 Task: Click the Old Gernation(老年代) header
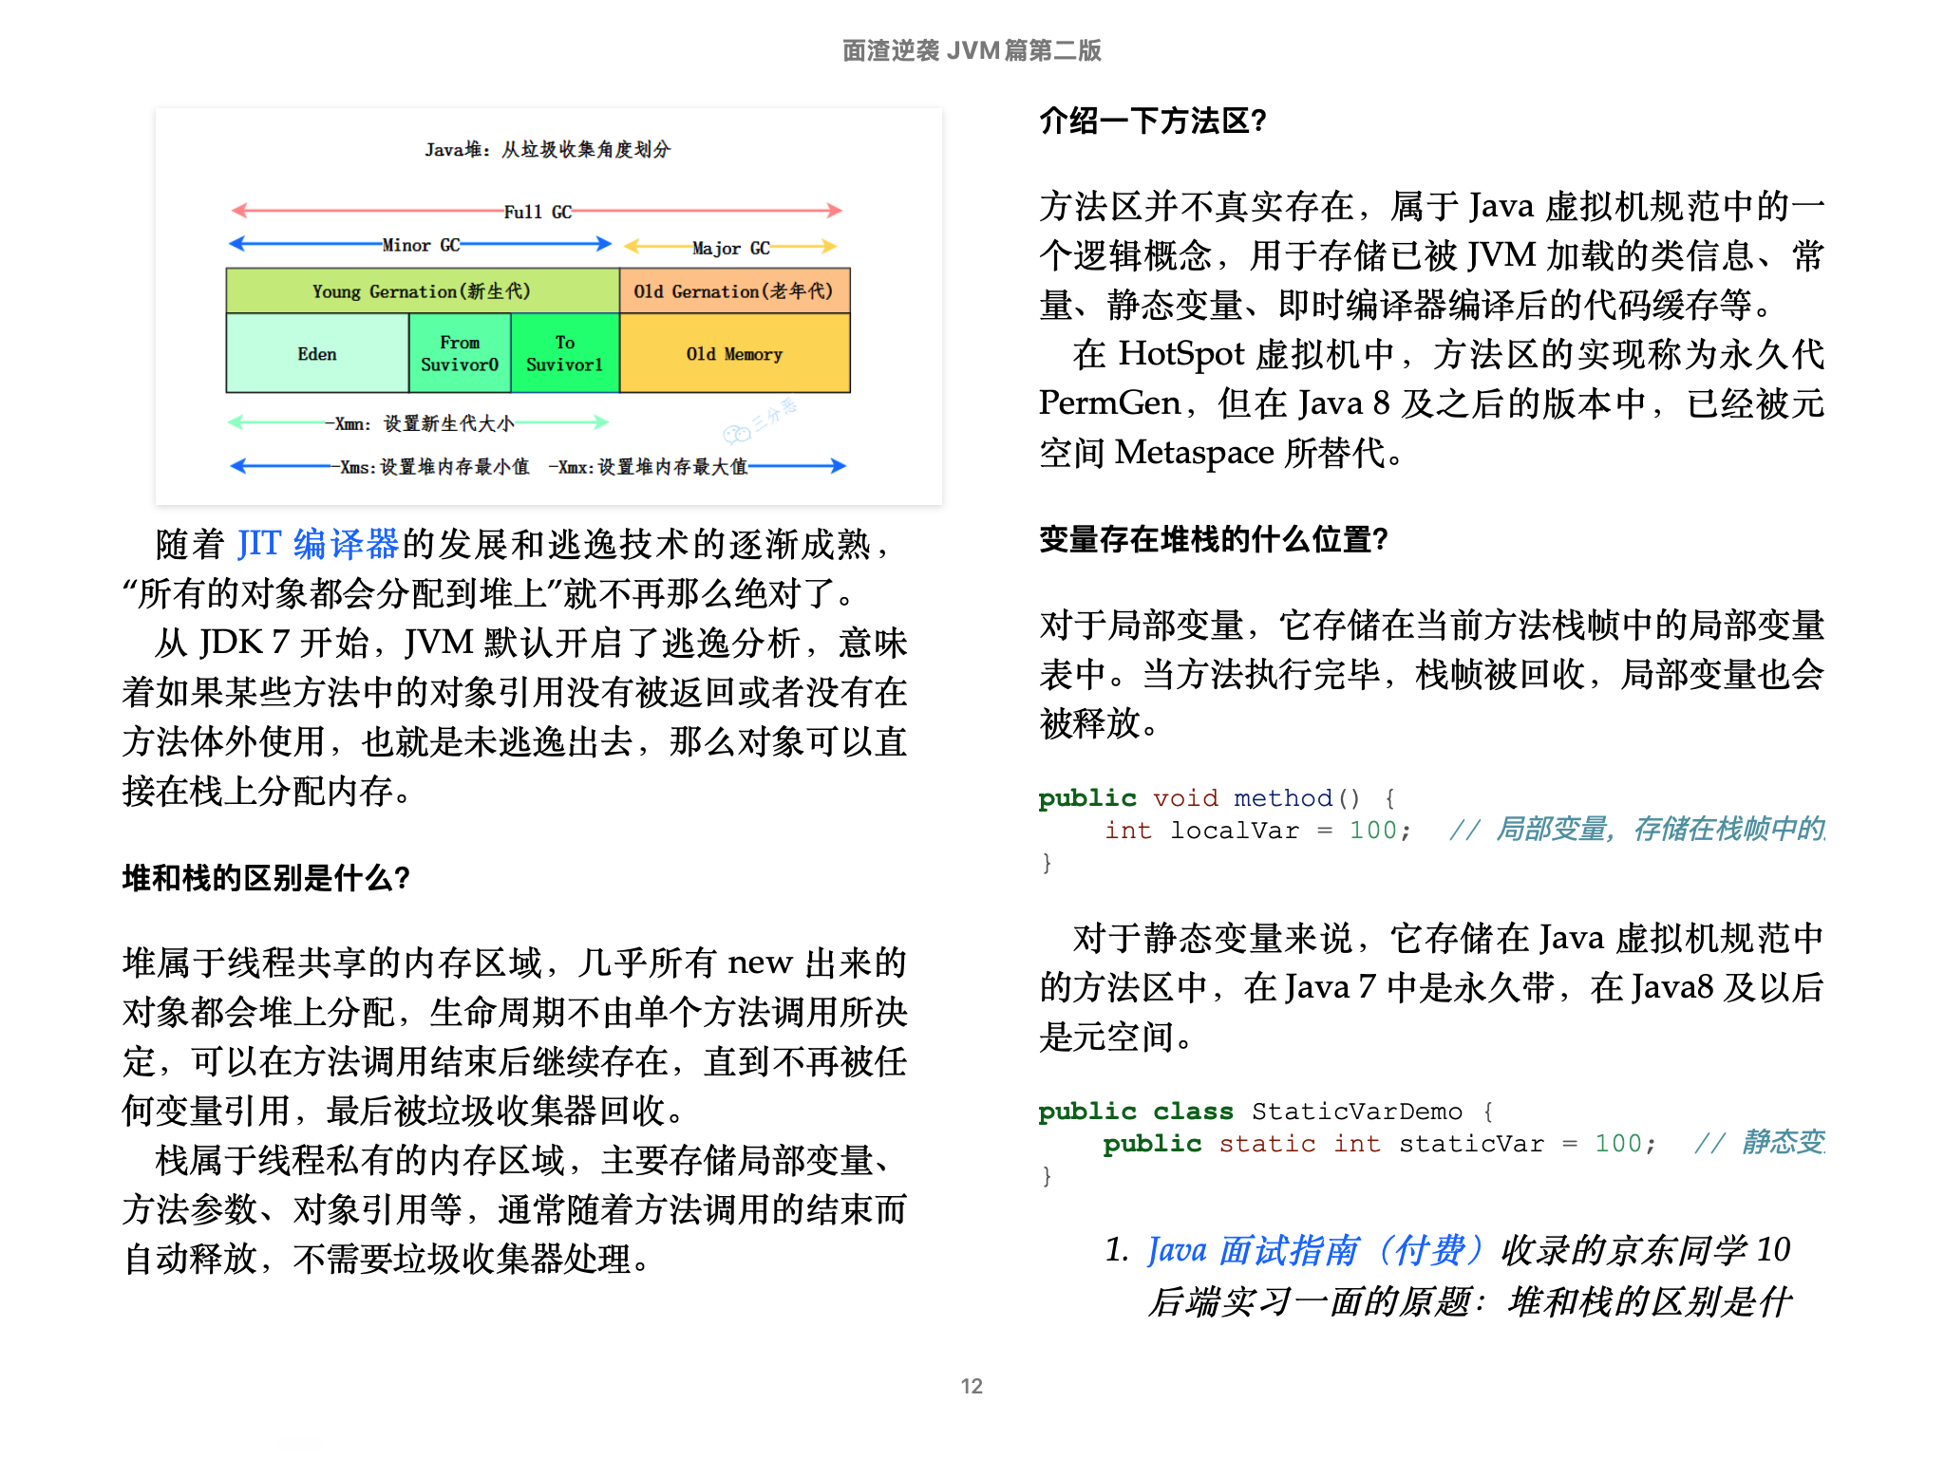733,291
